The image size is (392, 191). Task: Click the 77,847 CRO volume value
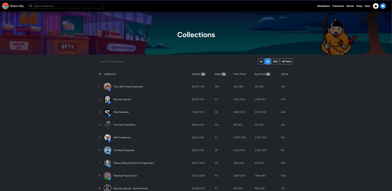[198, 112]
